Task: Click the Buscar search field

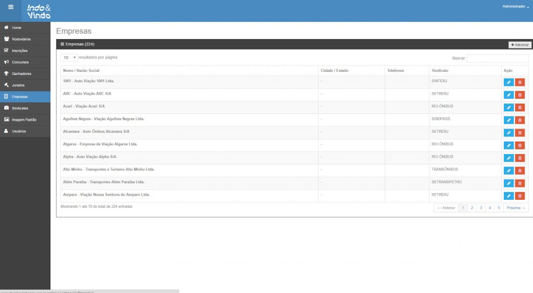Action: pyautogui.click(x=497, y=58)
